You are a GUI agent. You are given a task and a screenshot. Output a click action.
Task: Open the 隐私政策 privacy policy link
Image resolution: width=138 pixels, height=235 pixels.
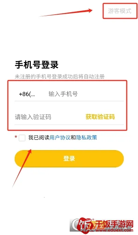point(86,137)
